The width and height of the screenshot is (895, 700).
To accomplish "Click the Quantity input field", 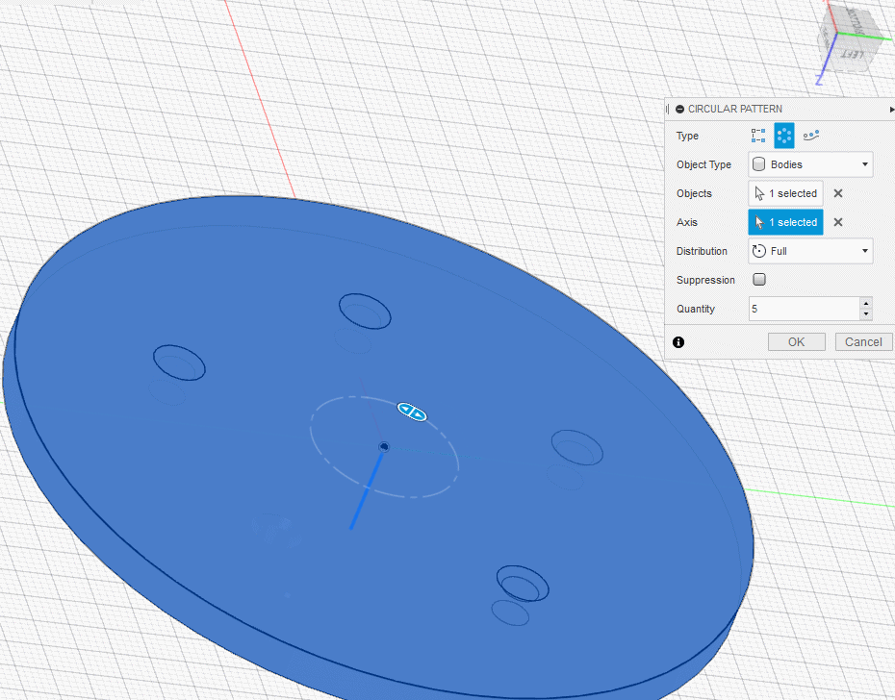I will [x=804, y=309].
